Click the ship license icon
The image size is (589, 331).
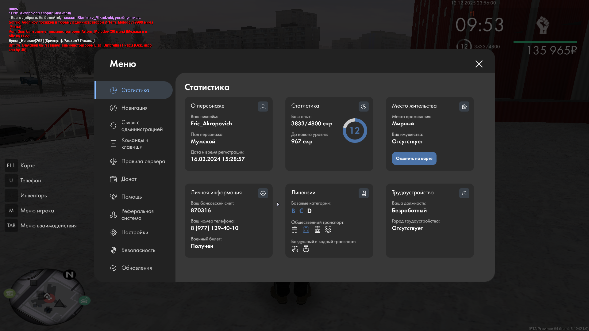point(306,249)
